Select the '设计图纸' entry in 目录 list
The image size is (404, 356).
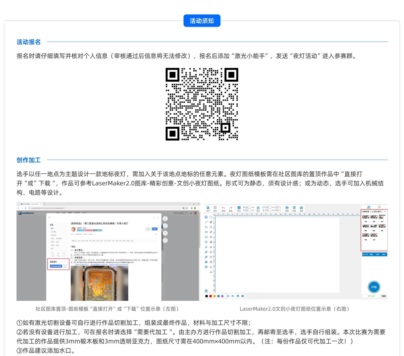pos(53,232)
